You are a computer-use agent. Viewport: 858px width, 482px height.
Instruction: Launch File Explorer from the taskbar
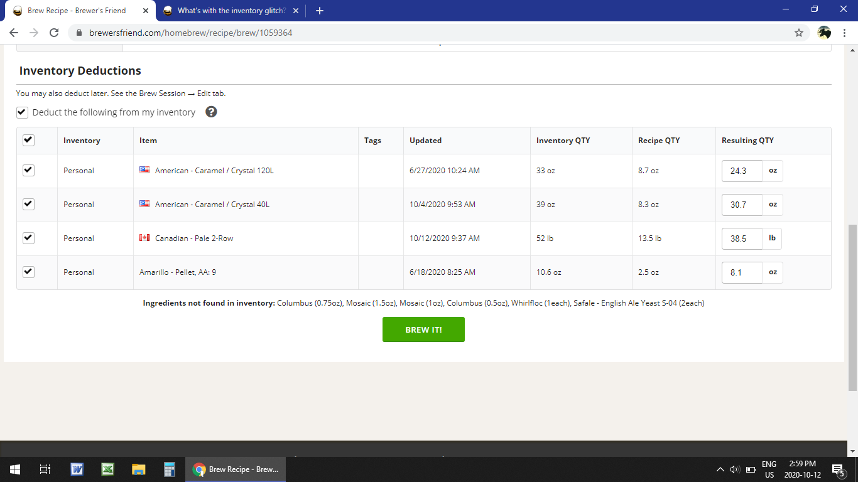click(x=138, y=469)
